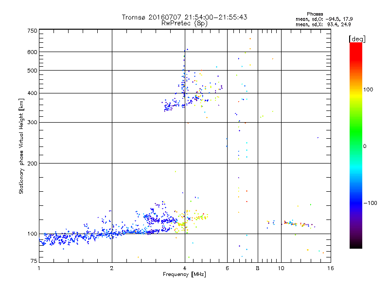Click the colorbar tick label "100"
Image resolution: width=389 pixels, height=292 pixels.
click(368, 90)
